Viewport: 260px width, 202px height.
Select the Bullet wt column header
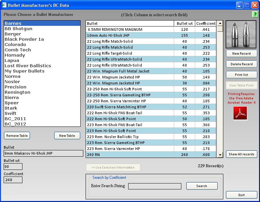[x=185, y=24]
